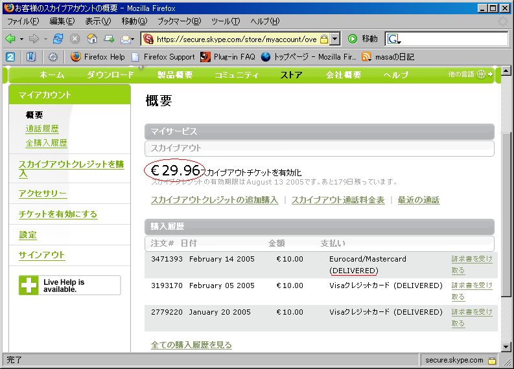Click the Live Help green plus icon

pyautogui.click(x=29, y=285)
